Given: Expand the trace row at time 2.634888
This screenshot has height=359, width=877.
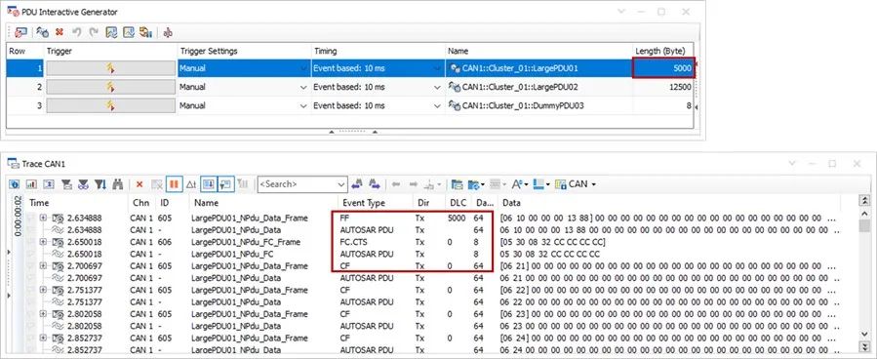Looking at the screenshot, I should 43,218.
